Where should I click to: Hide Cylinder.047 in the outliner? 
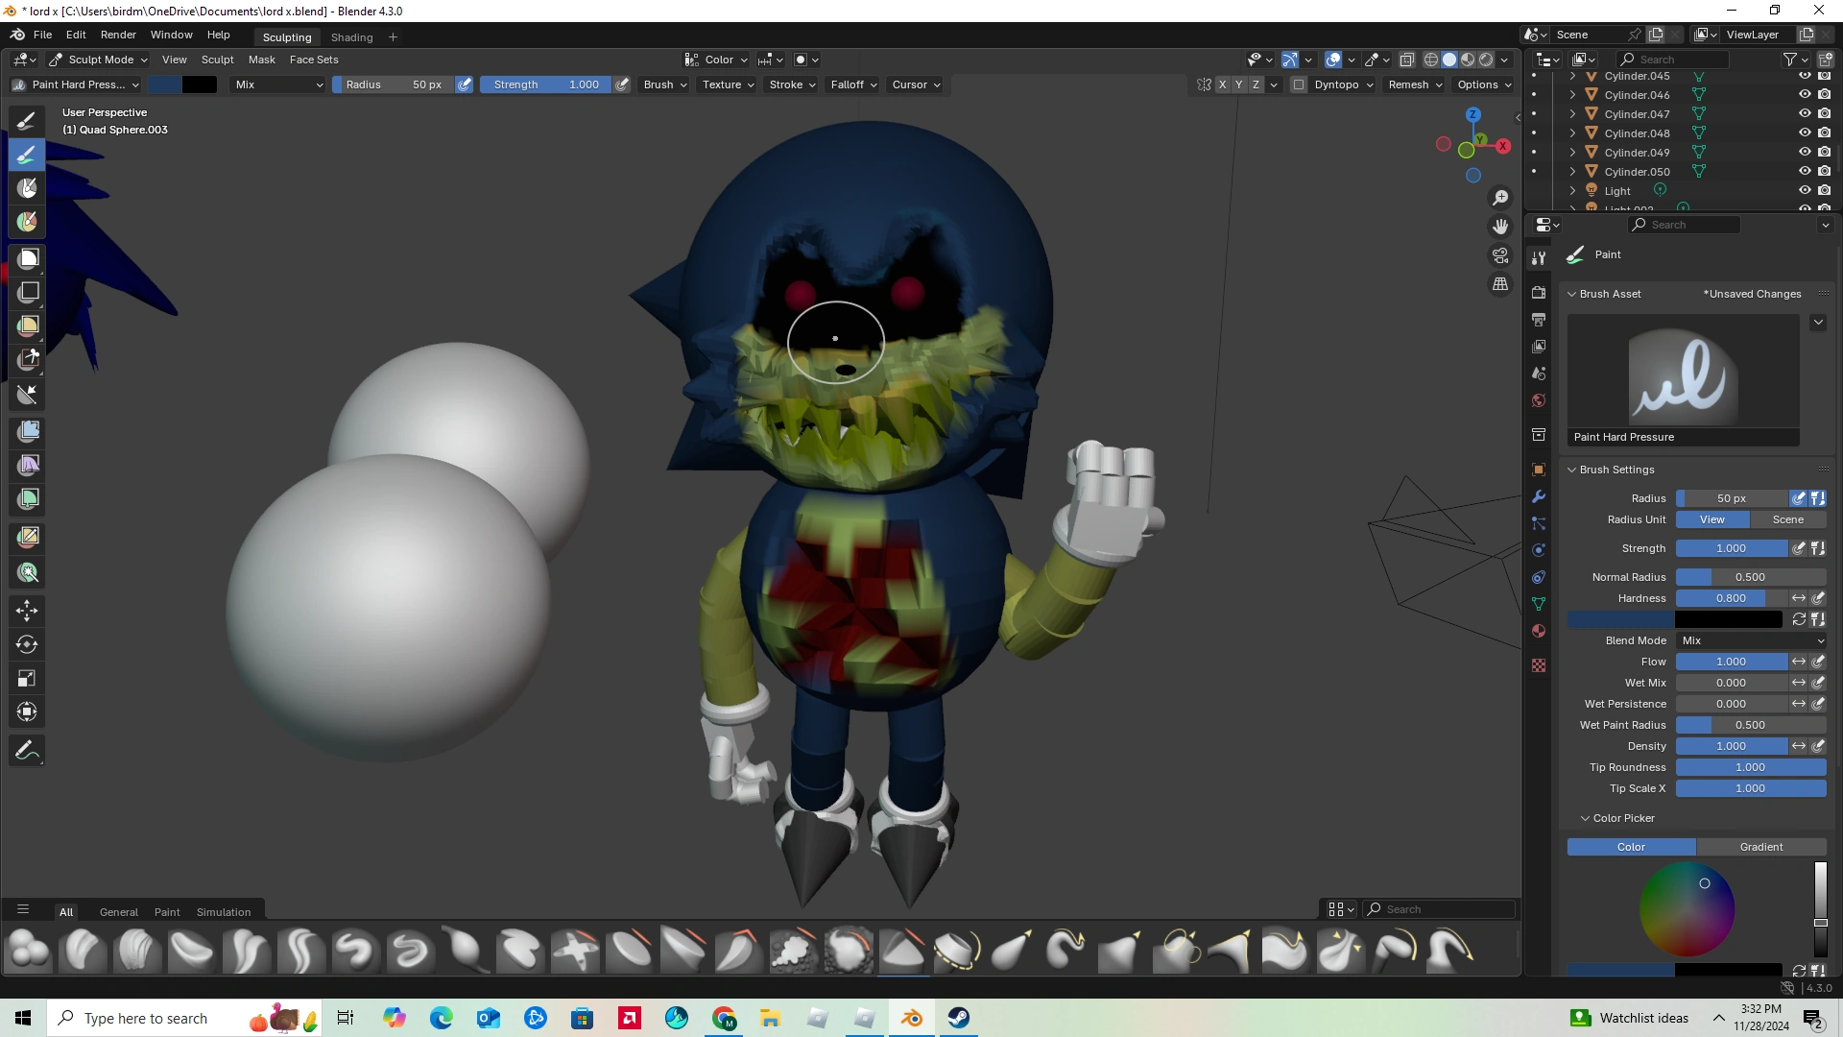point(1805,113)
